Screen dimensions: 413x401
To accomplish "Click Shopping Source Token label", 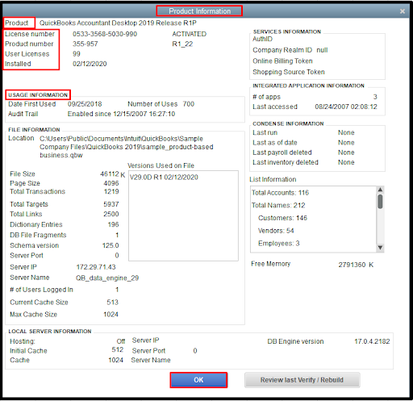I will tap(289, 72).
